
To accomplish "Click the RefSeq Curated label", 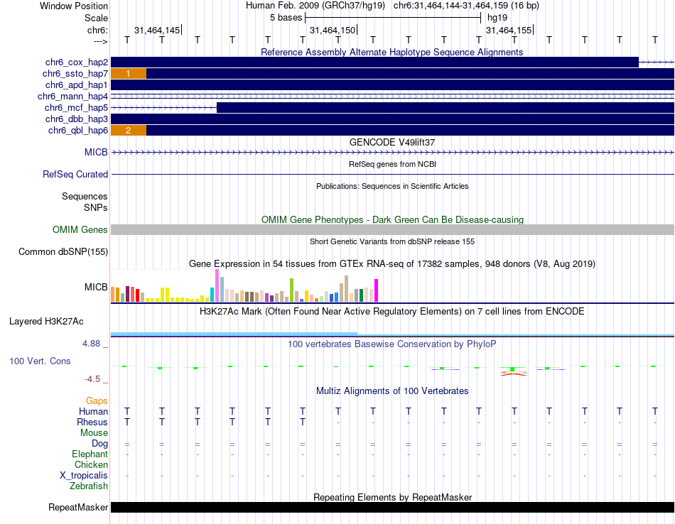I will pyautogui.click(x=75, y=174).
